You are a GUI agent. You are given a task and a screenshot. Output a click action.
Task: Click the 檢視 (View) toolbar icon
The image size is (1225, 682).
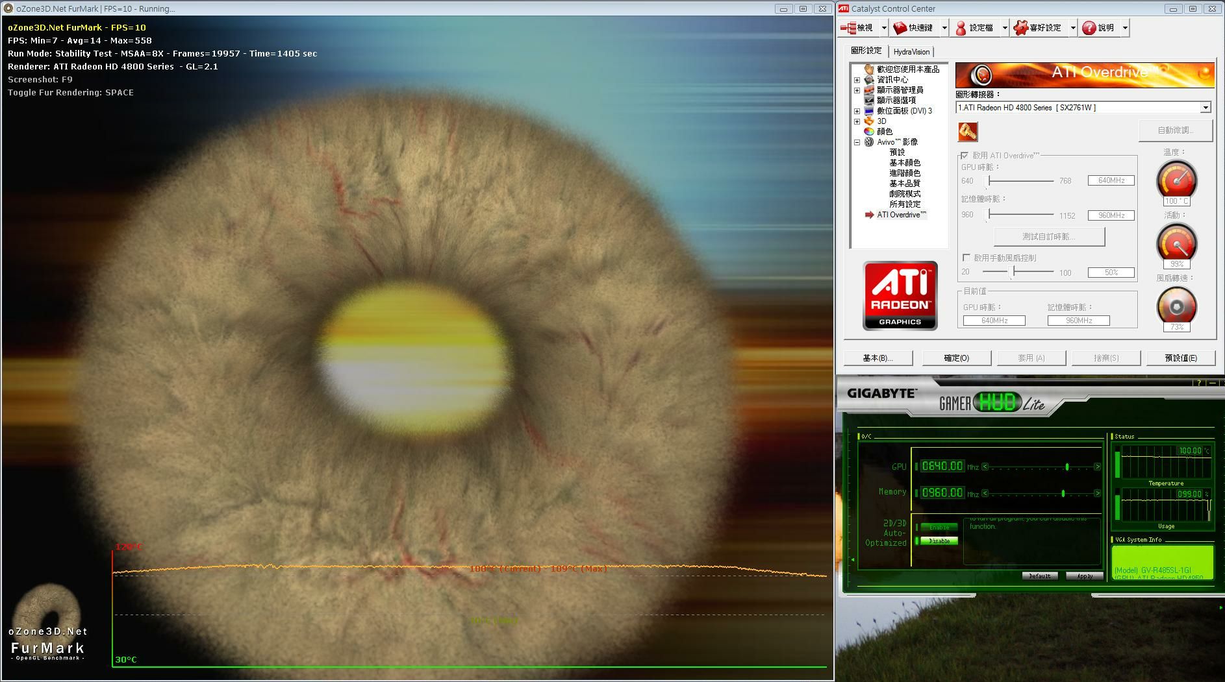(x=848, y=28)
